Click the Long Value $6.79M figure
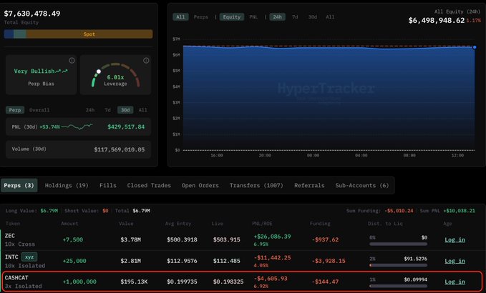486x293 pixels. point(49,211)
